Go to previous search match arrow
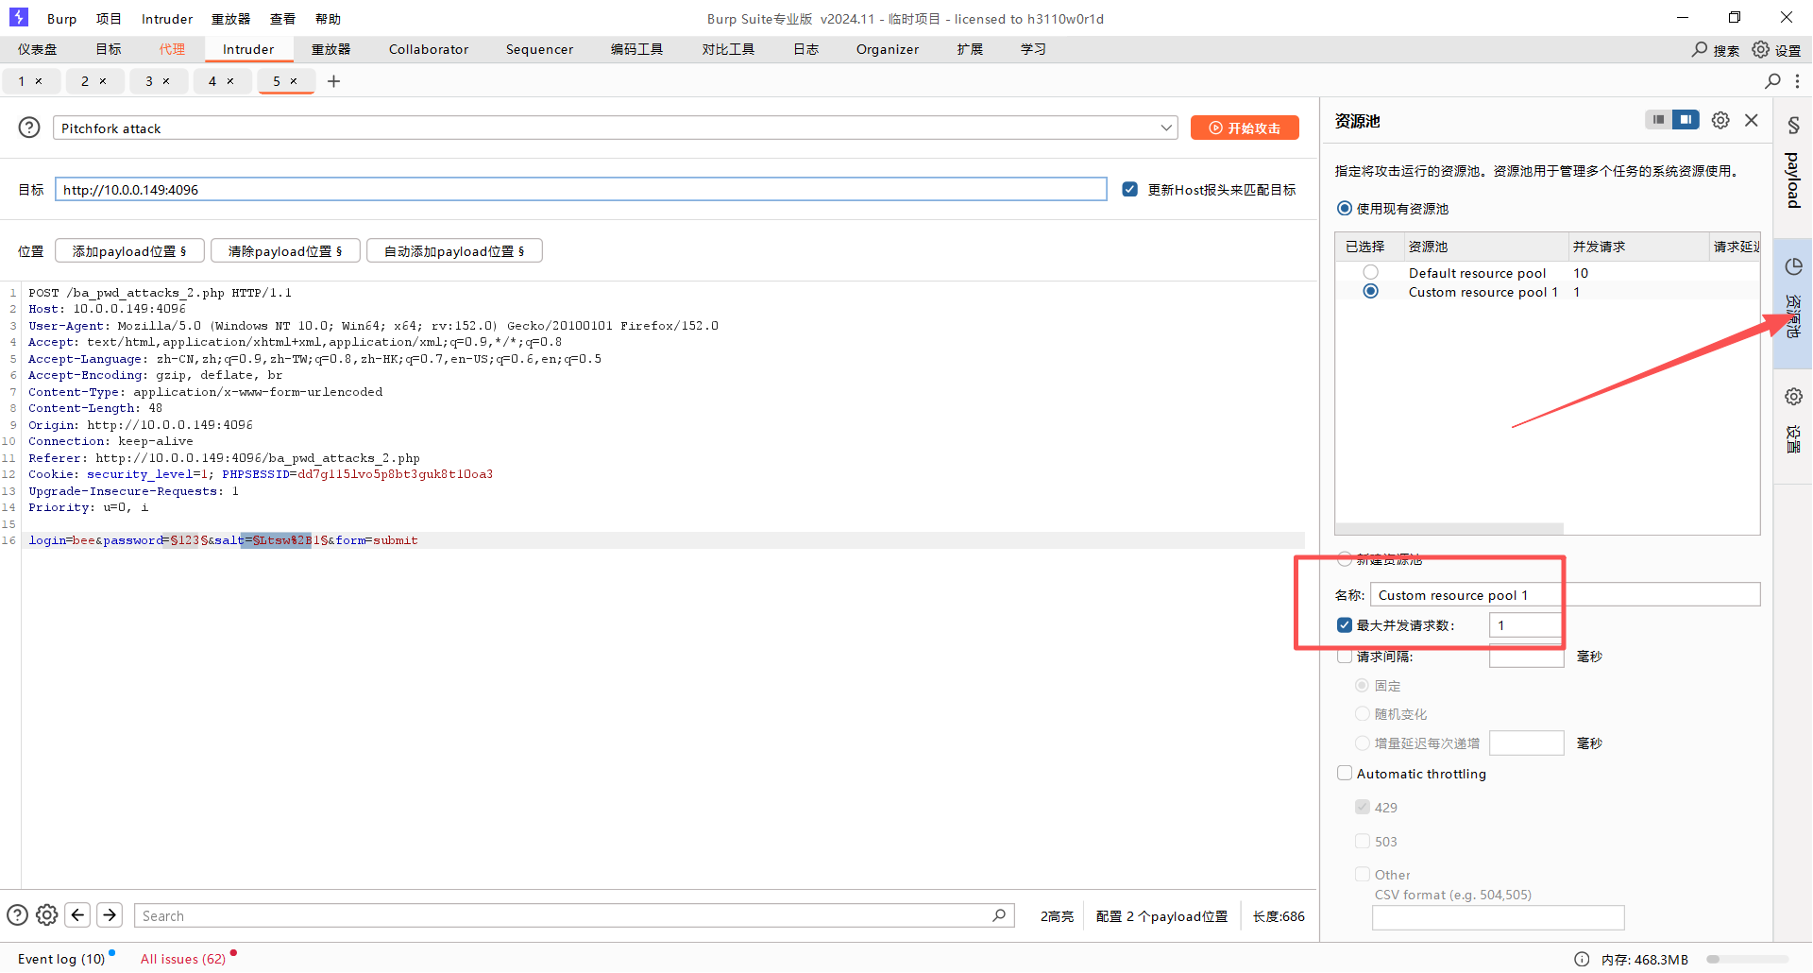1813x973 pixels. pyautogui.click(x=78, y=914)
